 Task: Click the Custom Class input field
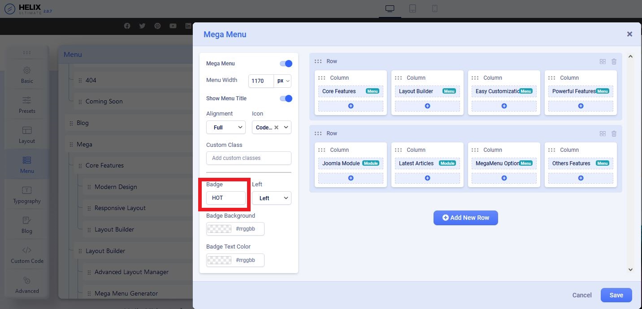(248, 158)
